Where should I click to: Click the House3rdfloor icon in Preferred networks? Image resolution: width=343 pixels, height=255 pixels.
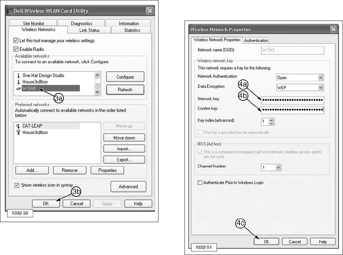(x=19, y=132)
